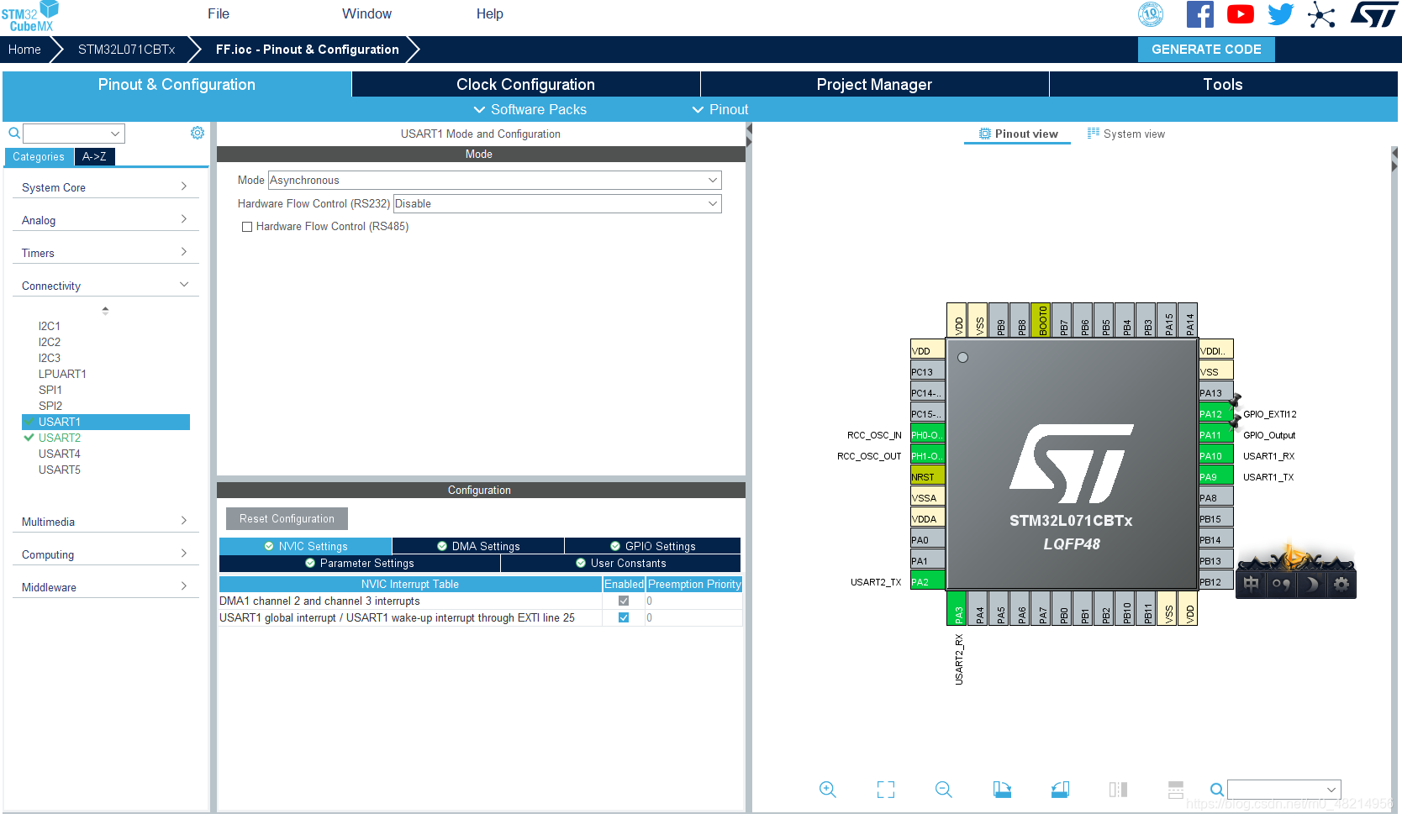Viewport: 1402px width, 819px height.
Task: Open the Parameter Settings tab
Action: [x=360, y=563]
